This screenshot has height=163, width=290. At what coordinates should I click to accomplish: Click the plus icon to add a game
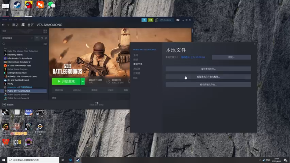click(x=4, y=105)
